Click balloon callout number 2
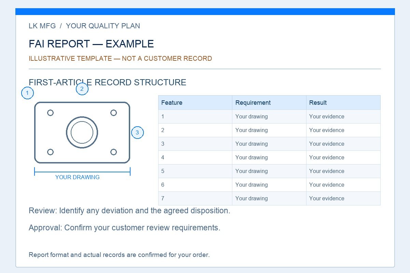The width and height of the screenshot is (410, 273). (82, 89)
